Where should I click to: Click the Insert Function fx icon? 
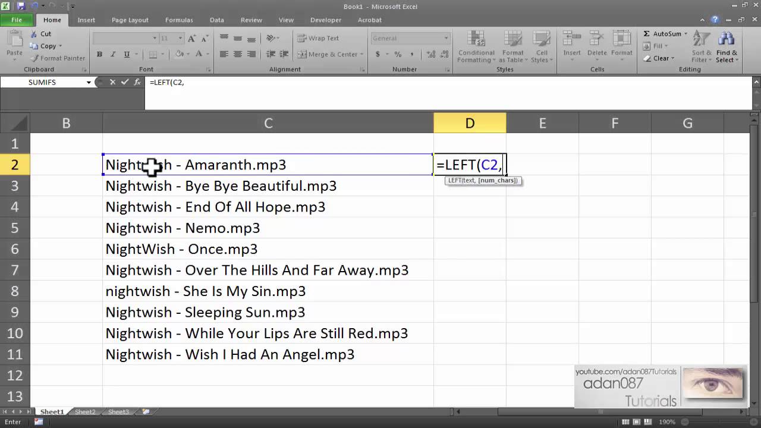(137, 83)
